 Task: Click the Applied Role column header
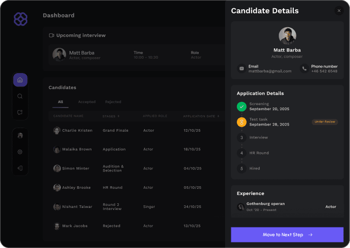(x=155, y=116)
